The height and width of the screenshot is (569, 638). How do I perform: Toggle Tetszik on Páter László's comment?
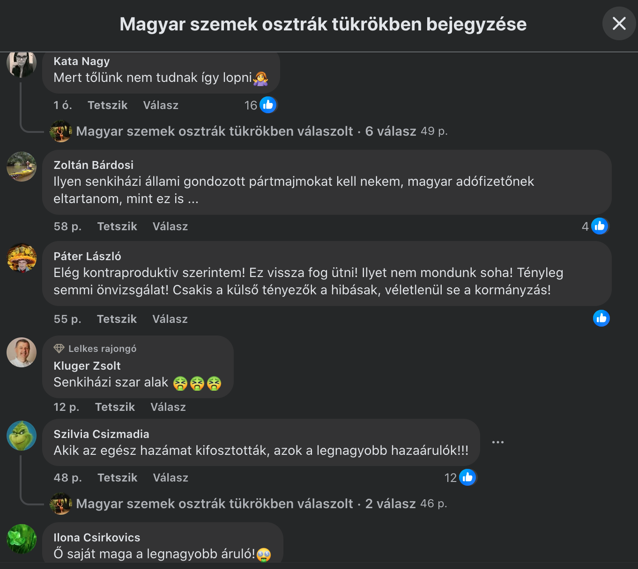pos(117,319)
